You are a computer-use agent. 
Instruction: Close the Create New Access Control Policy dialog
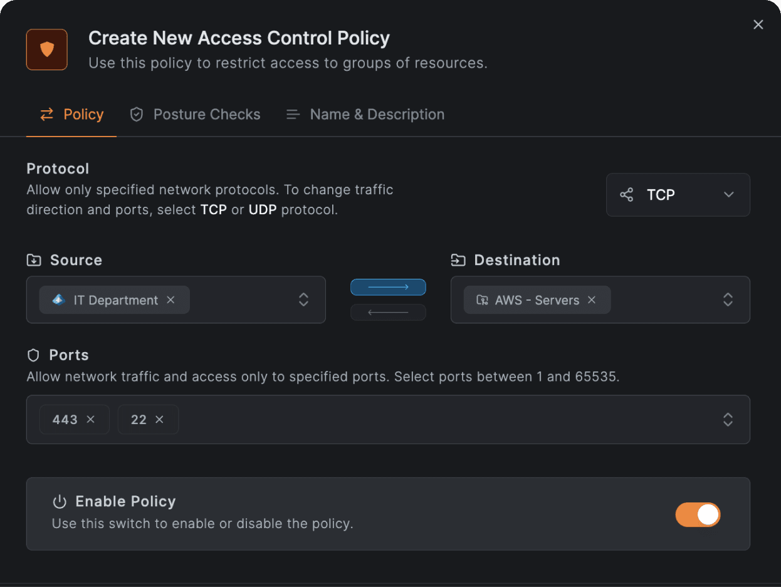click(x=758, y=24)
